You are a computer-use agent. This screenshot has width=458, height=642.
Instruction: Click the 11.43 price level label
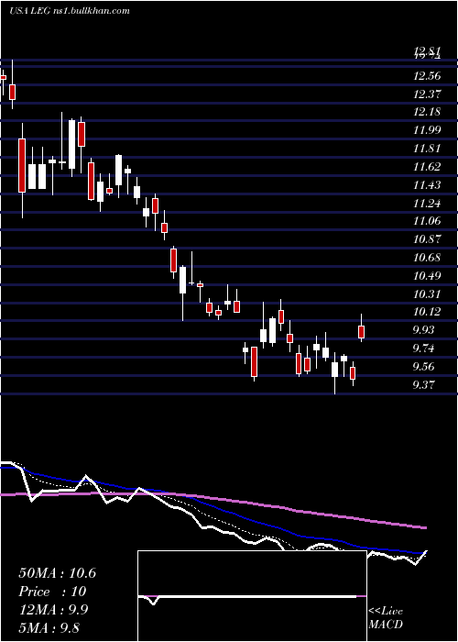427,185
